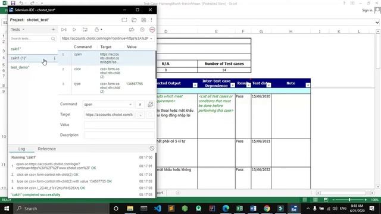This screenshot has height=214, width=381.
Task: Expand the base URL dropdown
Action: [151, 39]
